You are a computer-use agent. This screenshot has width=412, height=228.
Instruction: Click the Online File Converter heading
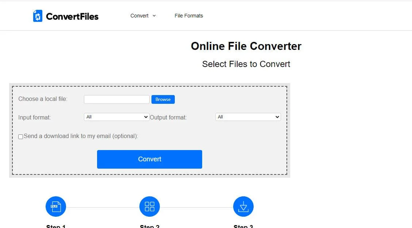click(246, 46)
